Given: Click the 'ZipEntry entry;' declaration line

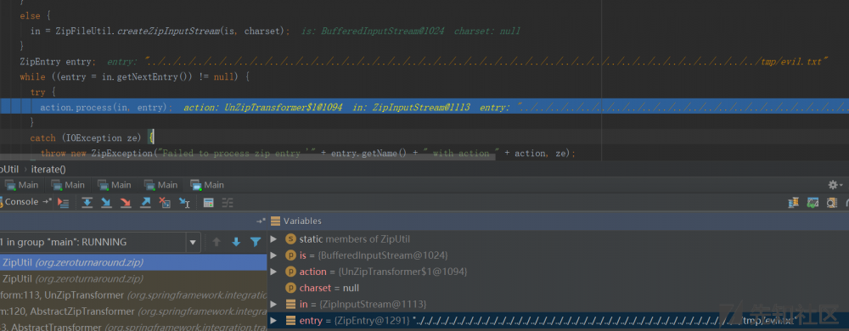Looking at the screenshot, I should (58, 62).
